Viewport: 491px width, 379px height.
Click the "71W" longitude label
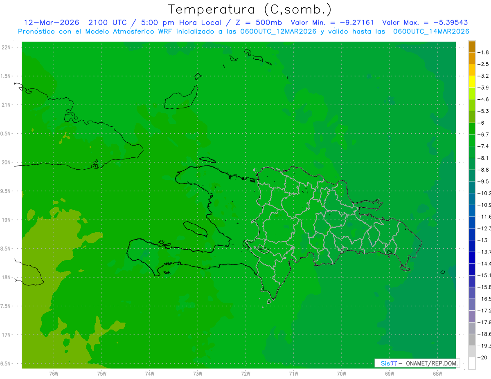(293, 374)
